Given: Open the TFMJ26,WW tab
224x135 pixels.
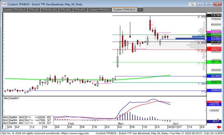Looking at the screenshot, I should pos(49,10).
